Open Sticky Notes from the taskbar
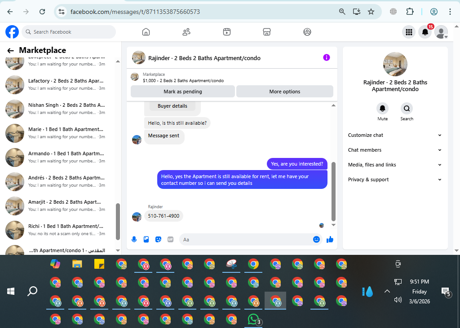 (x=99, y=264)
